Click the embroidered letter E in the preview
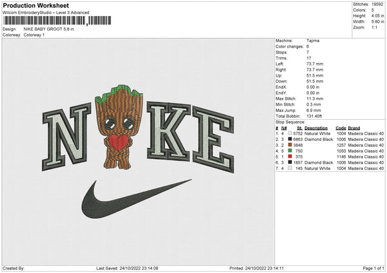Screen dimensions: 387x273 [213, 140]
